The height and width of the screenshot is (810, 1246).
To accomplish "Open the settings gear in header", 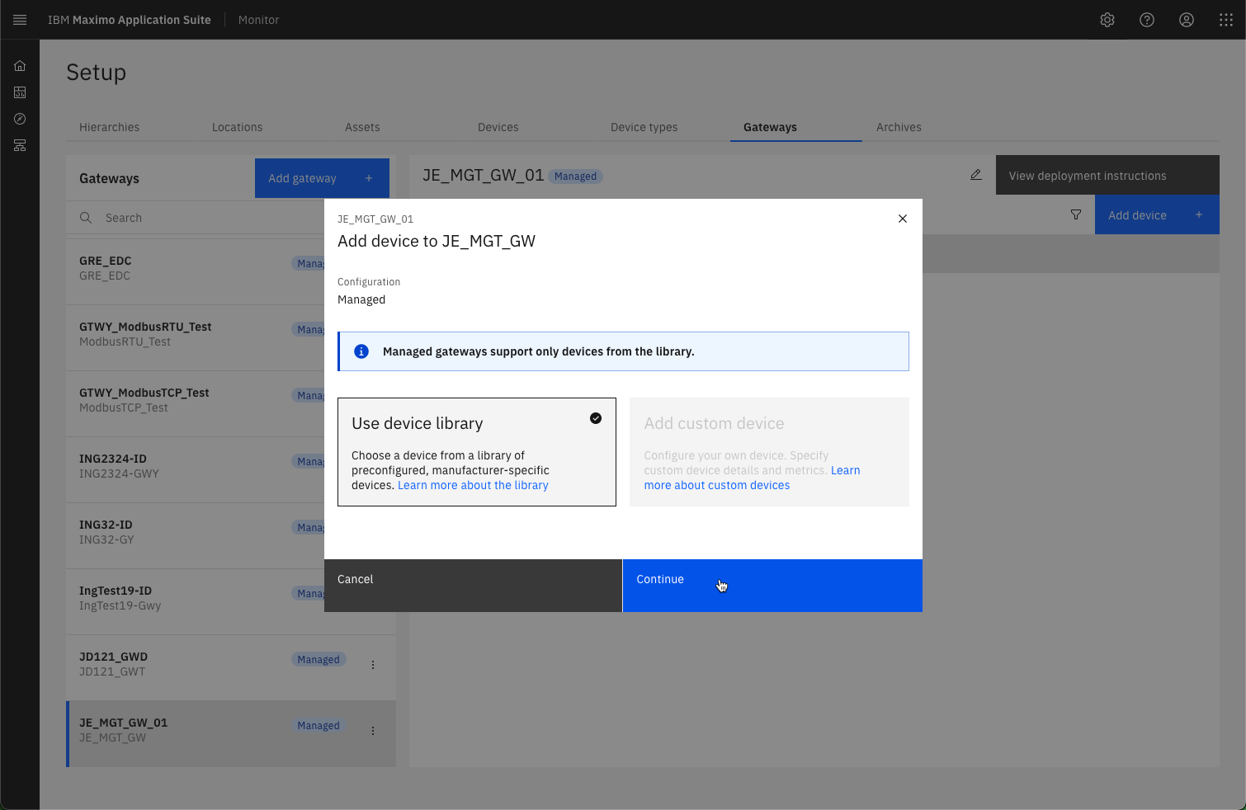I will pos(1107,20).
